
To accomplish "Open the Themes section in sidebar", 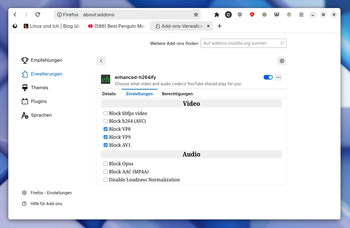I will (39, 88).
